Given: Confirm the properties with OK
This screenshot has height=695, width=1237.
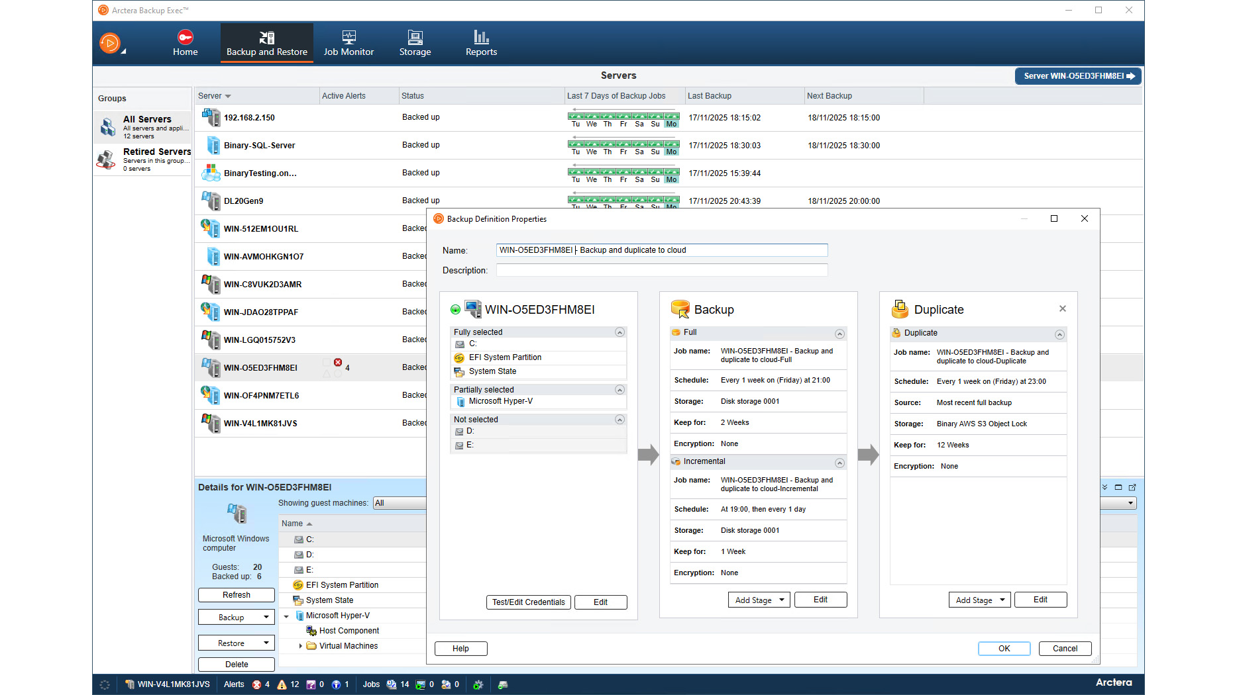Looking at the screenshot, I should pyautogui.click(x=1004, y=648).
